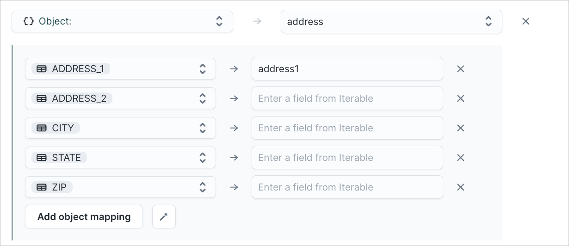Open the ZIP source column selector

120,187
